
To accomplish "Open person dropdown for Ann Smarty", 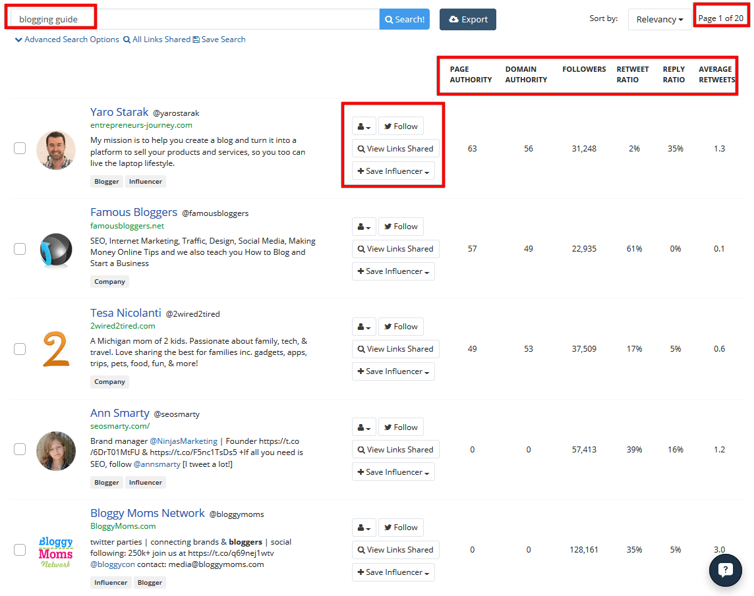I will pyautogui.click(x=364, y=427).
